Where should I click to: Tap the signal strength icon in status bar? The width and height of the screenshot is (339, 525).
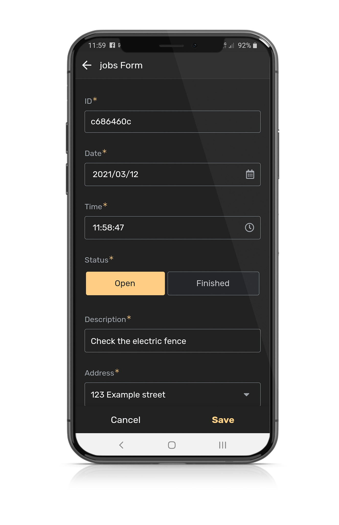click(231, 46)
